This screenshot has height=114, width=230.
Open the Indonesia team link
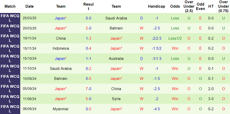point(61,48)
